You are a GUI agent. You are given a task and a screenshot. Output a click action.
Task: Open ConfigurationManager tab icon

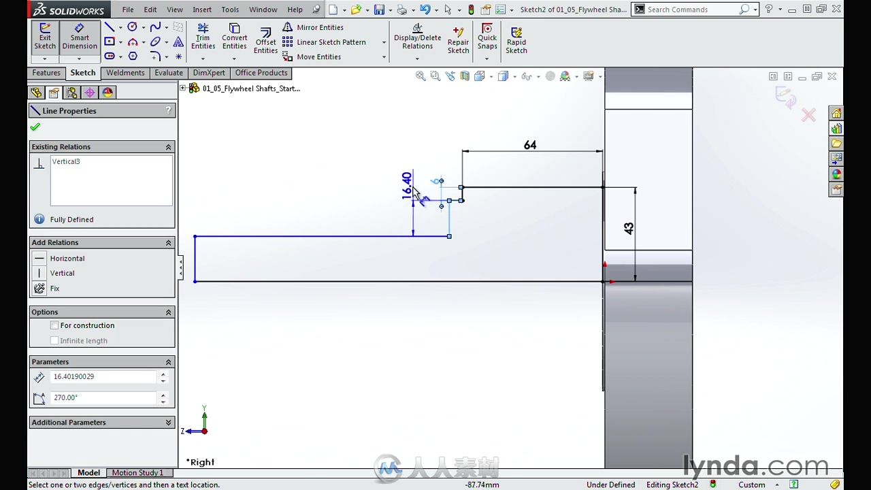(x=71, y=93)
